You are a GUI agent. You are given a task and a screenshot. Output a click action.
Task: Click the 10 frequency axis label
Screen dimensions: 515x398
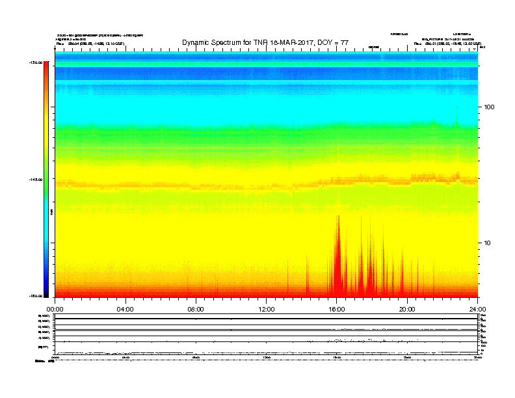click(487, 243)
